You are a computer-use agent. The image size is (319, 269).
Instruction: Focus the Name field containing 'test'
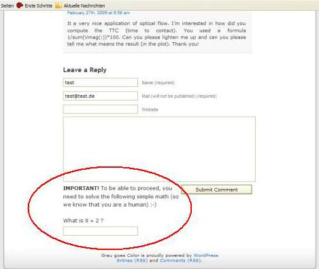pyautogui.click(x=101, y=82)
